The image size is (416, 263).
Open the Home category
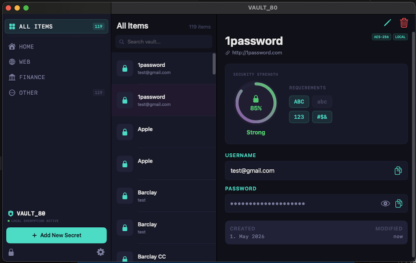[x=56, y=47]
